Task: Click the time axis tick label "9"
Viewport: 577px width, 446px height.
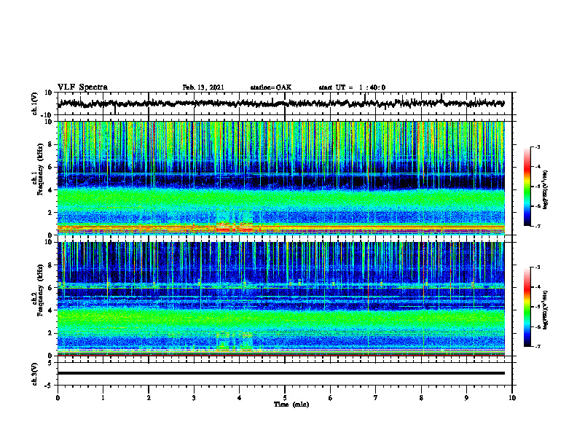Action: (466, 398)
